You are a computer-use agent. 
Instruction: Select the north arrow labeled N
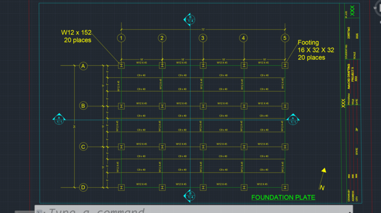322,179
